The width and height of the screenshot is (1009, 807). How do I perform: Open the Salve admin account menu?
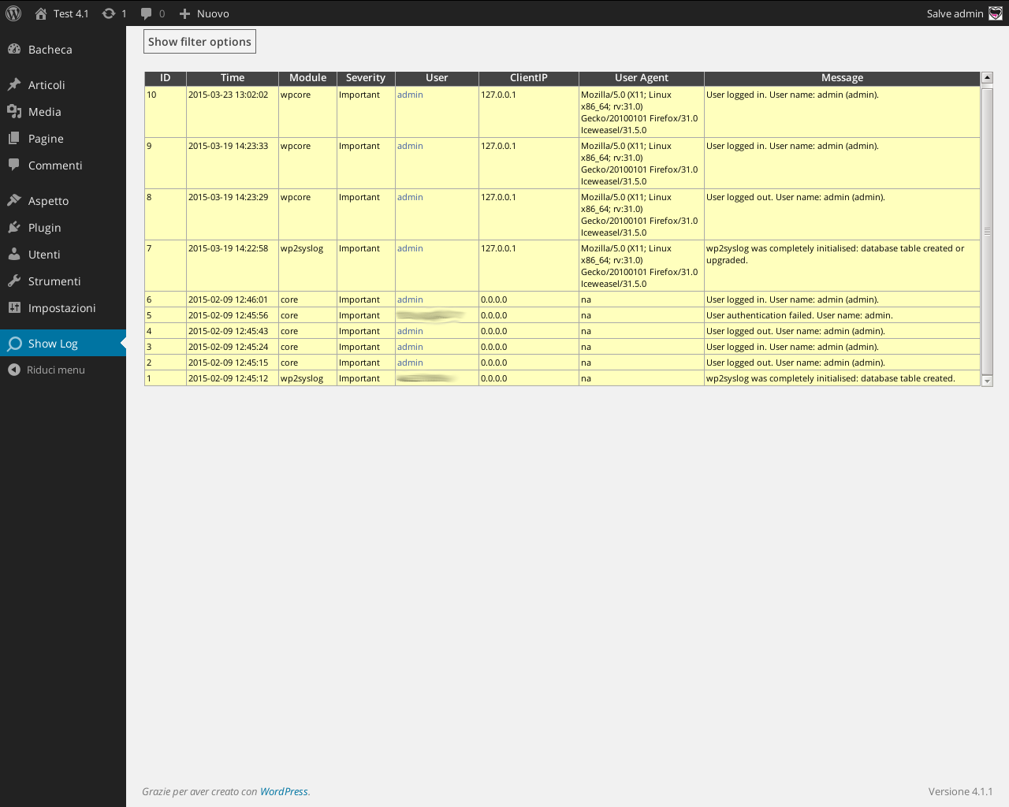[x=964, y=13]
